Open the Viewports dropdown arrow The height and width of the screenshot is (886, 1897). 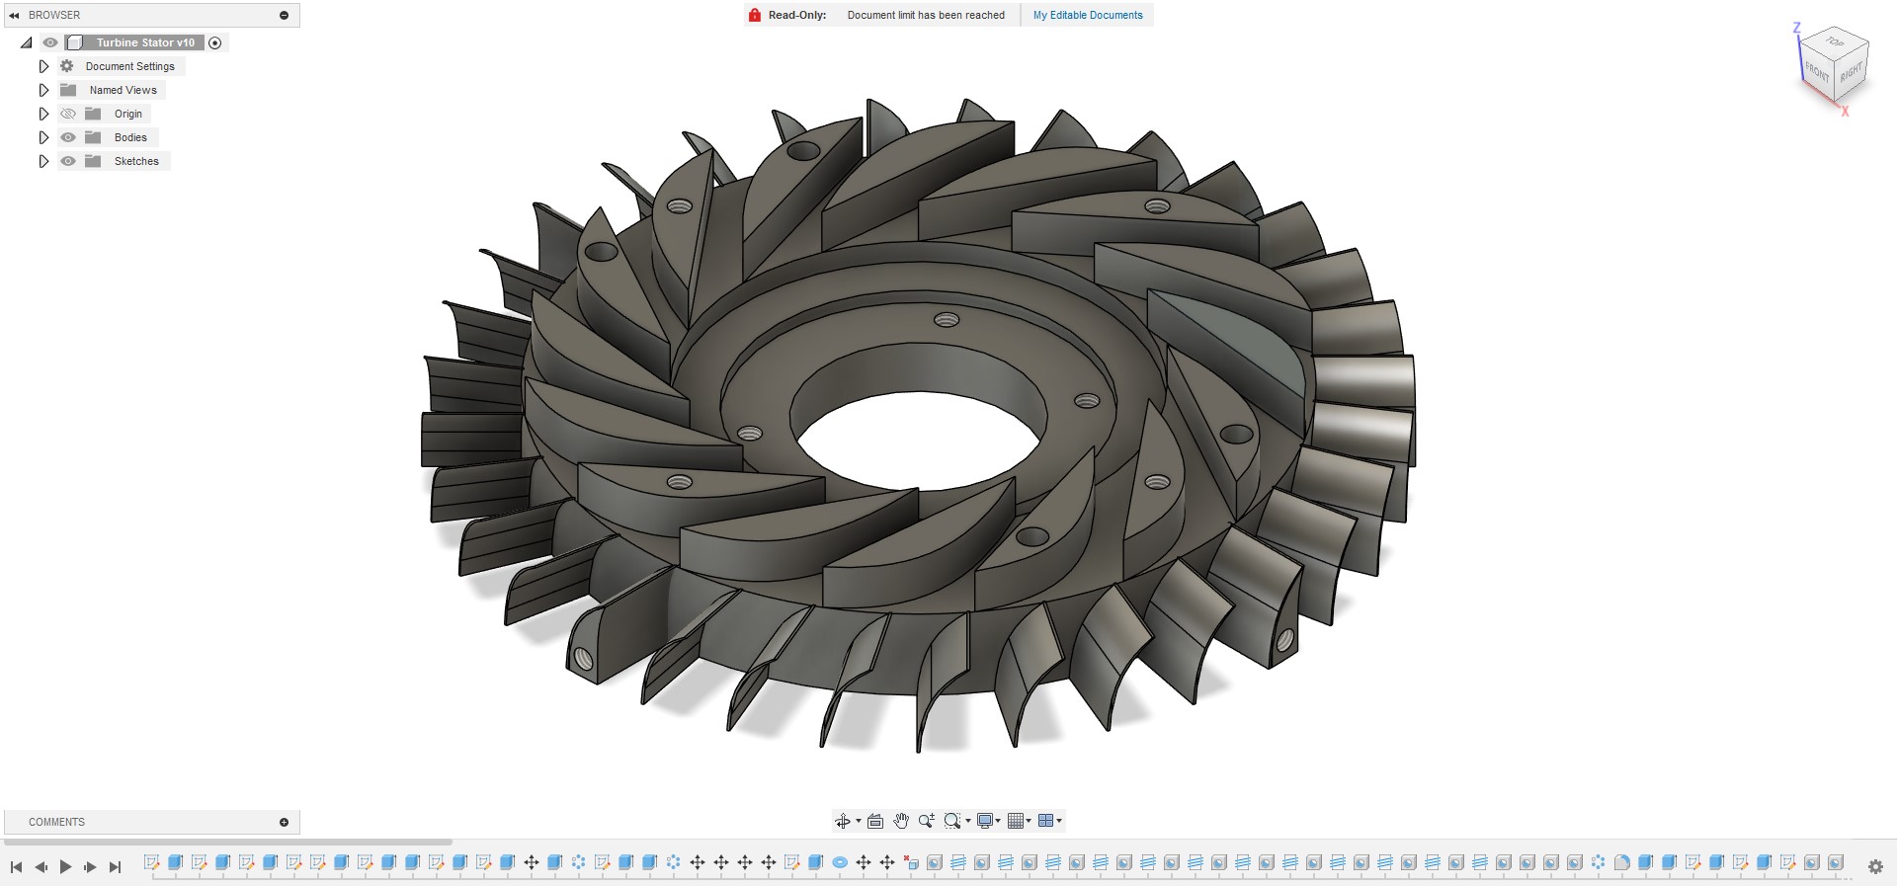coord(1059,821)
